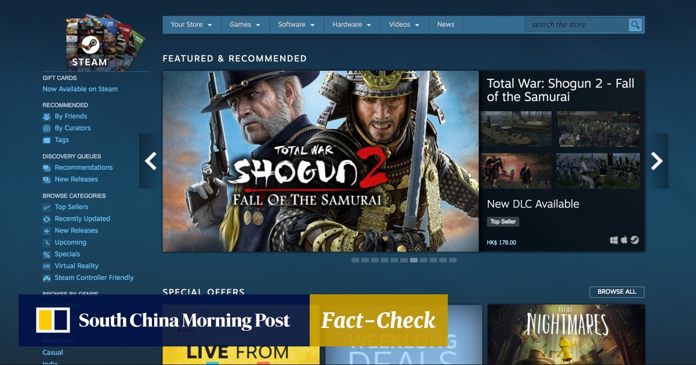
Task: Select the third carousel page dot
Action: 375,260
